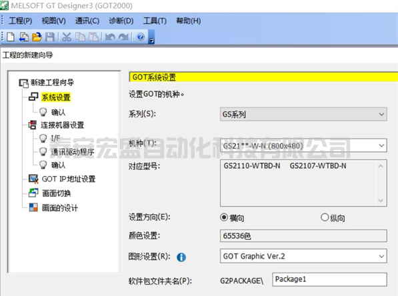Image resolution: width=398 pixels, height=296 pixels.
Task: Click down arrow of 对应型号 scrollbar
Action: (x=381, y=201)
